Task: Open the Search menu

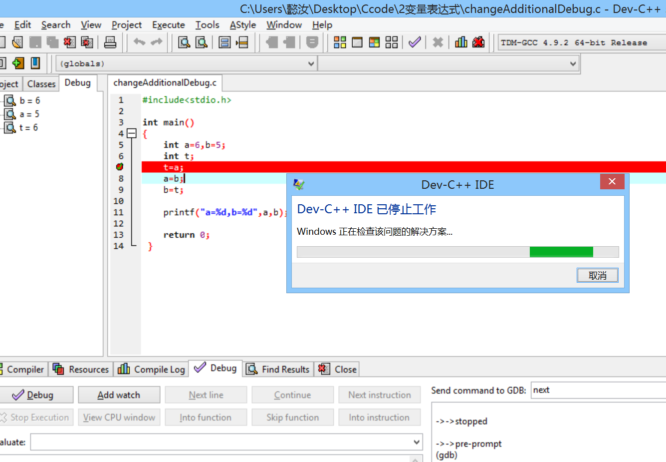Action: pos(56,24)
